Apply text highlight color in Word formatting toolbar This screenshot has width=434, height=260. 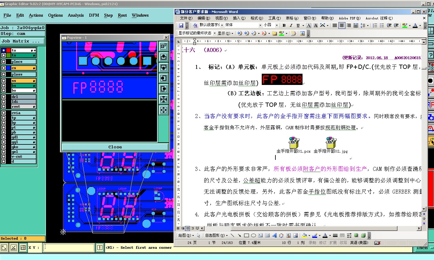point(404,25)
